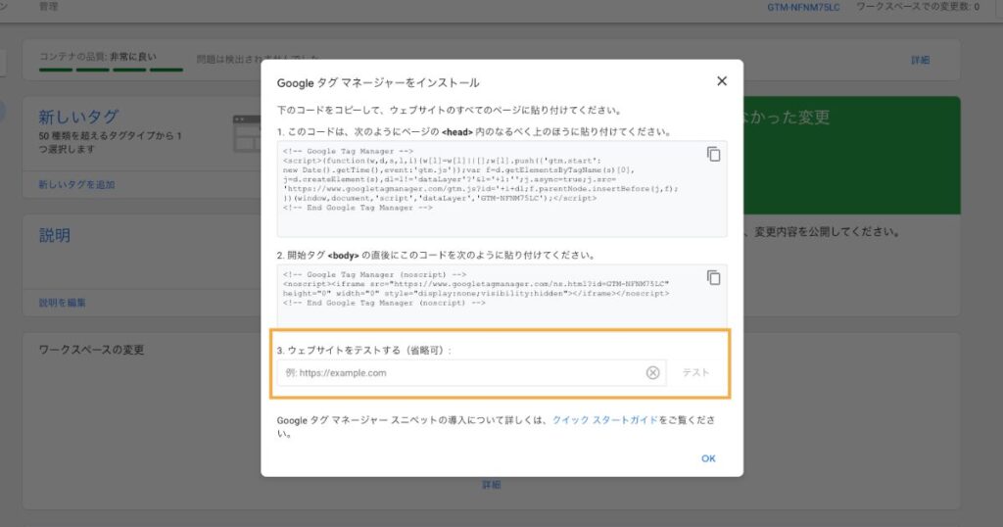Click 説明 card heading
The image size is (1003, 527).
55,235
